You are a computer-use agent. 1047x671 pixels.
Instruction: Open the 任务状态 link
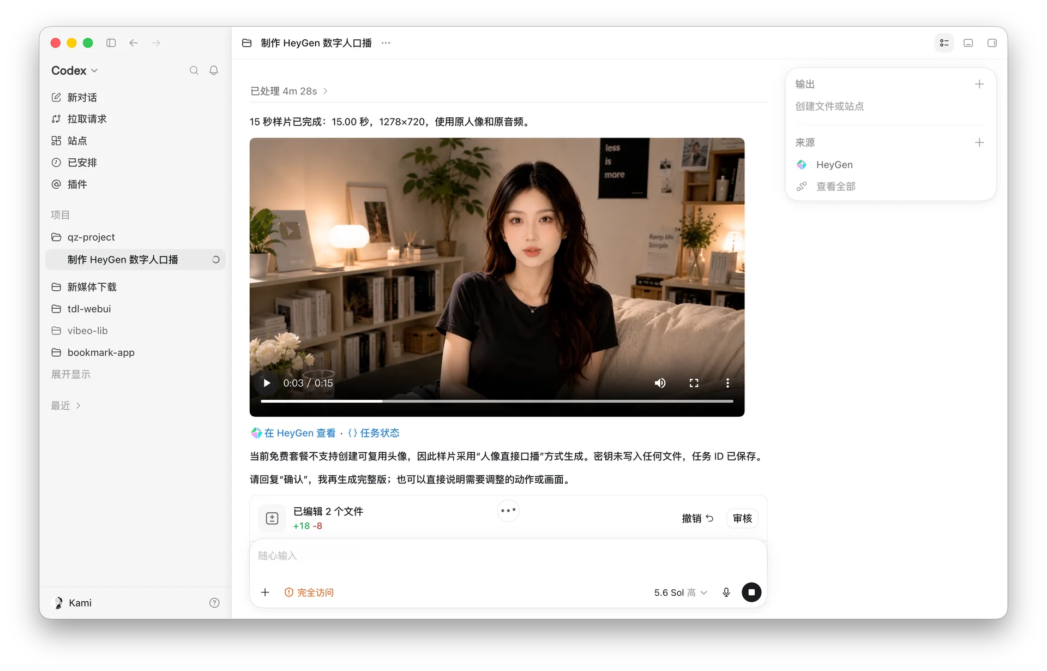click(374, 433)
